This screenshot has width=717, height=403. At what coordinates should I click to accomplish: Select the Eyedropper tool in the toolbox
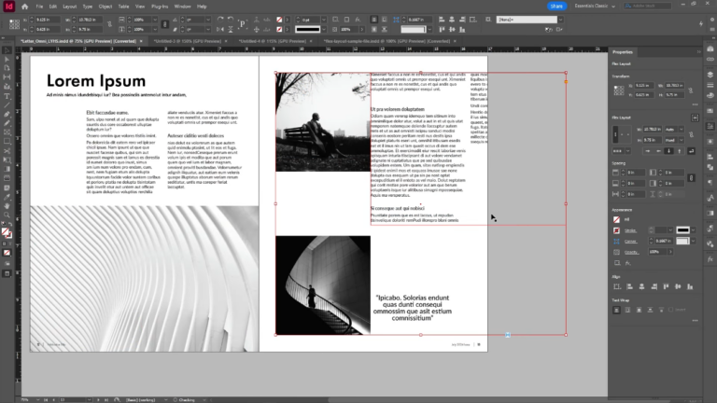click(7, 197)
